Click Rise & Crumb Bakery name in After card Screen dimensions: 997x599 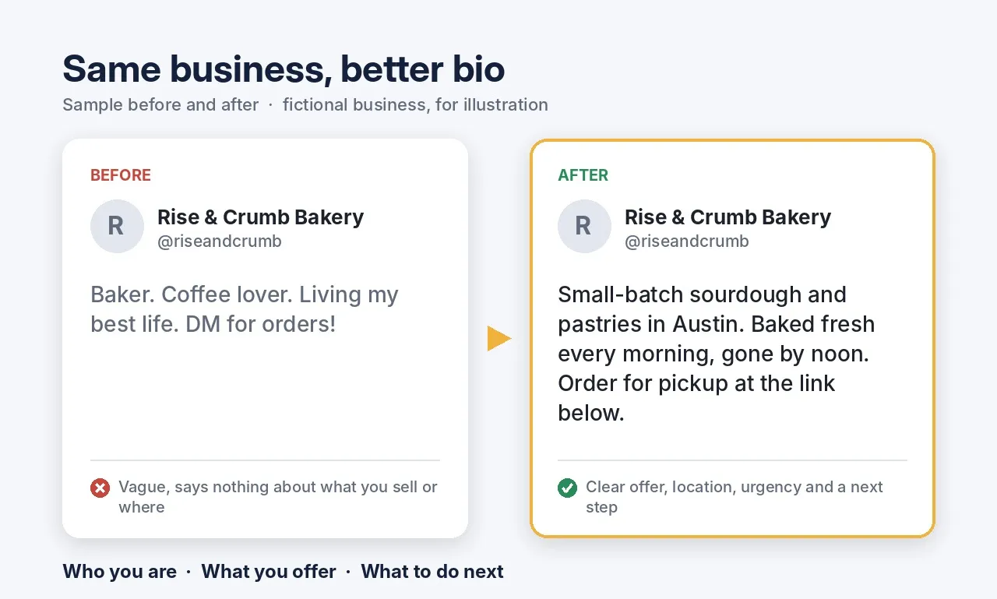727,217
